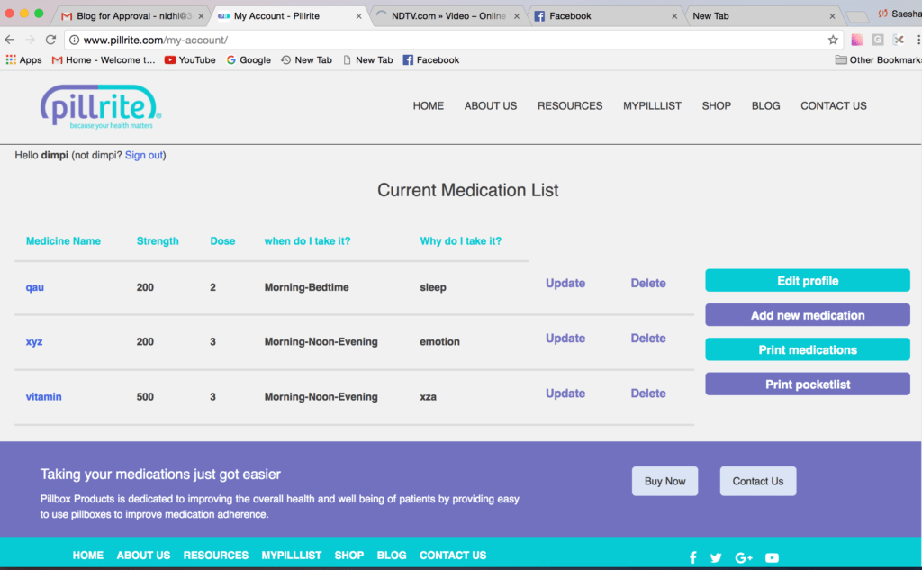Open Facebook from the footer social icons
922x570 pixels.
tap(692, 556)
